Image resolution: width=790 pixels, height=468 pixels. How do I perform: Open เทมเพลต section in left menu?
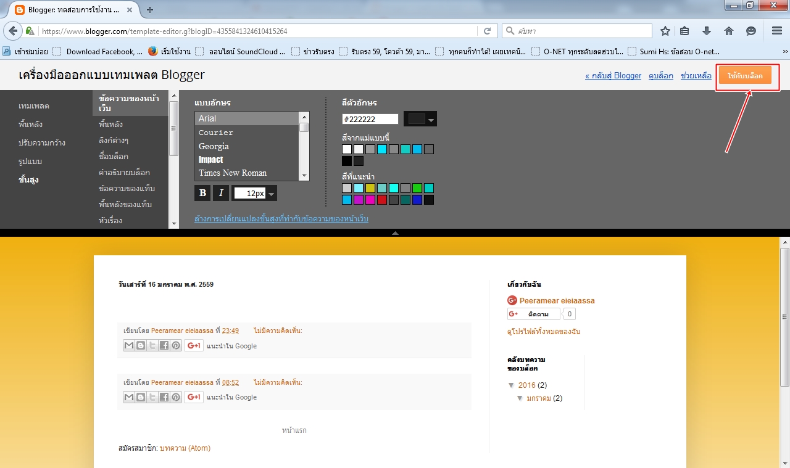(x=34, y=106)
